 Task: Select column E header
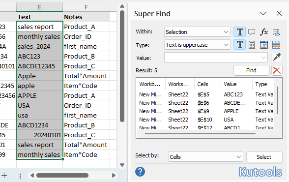pos(39,7)
